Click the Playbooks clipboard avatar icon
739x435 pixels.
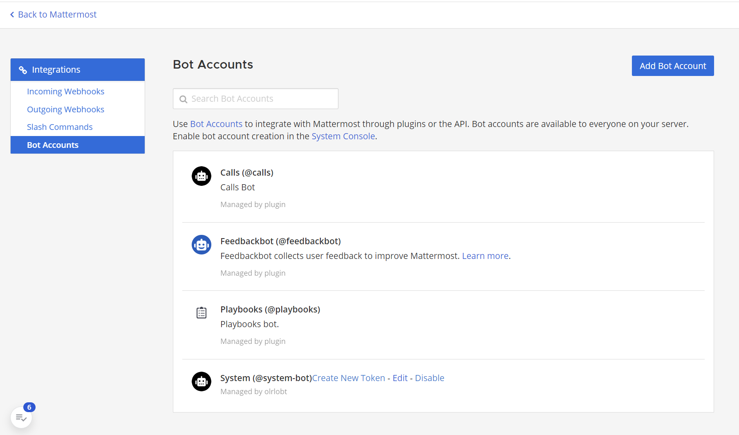click(202, 313)
